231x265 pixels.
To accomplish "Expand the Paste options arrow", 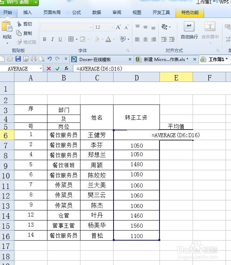I will pos(7,43).
